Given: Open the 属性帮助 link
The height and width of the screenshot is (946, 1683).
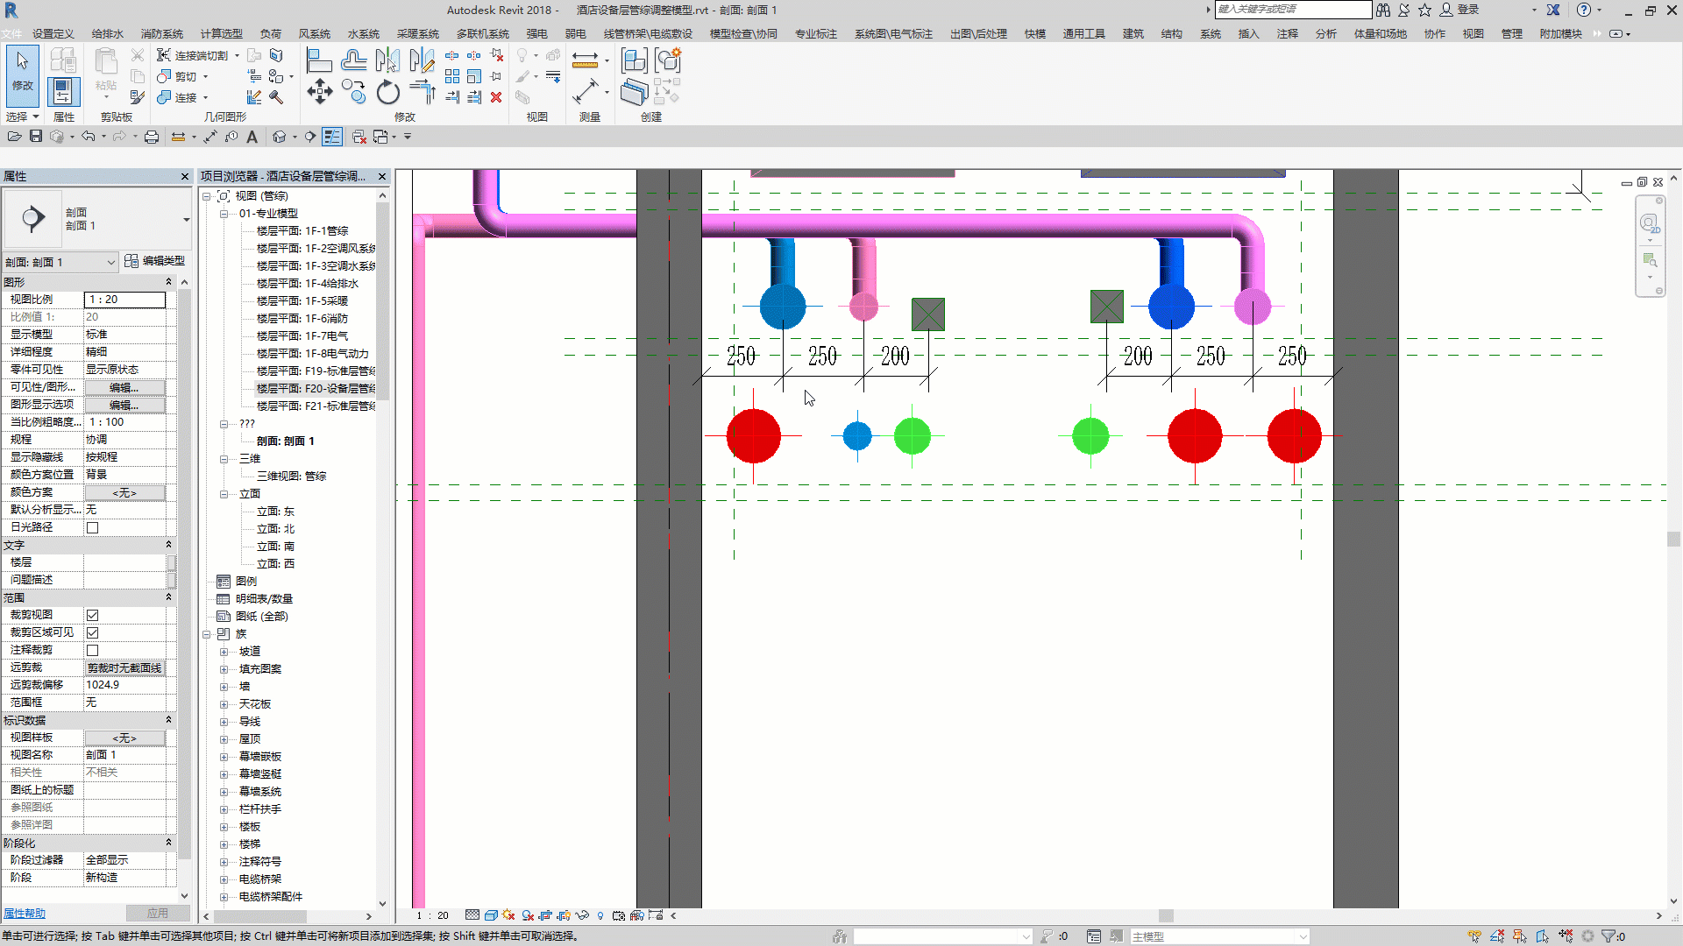Looking at the screenshot, I should 25,914.
